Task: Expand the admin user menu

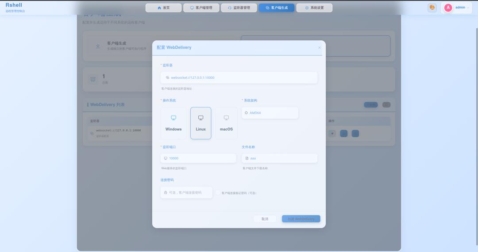Action: click(x=456, y=8)
